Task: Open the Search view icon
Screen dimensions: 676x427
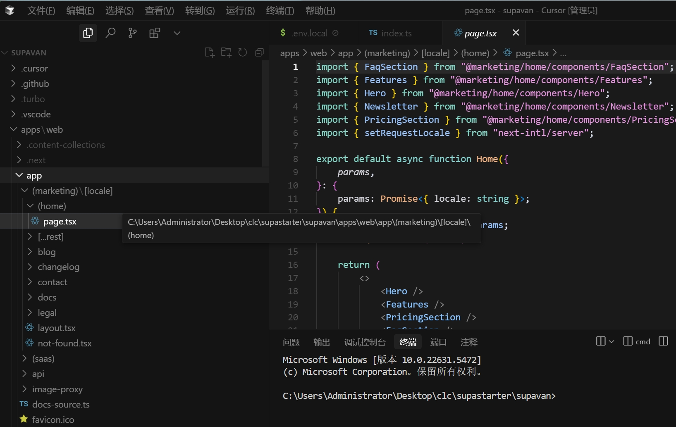Action: click(x=110, y=33)
